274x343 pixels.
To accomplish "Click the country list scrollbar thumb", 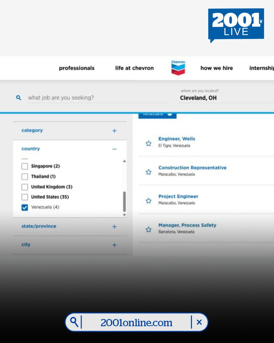I will tap(124, 202).
